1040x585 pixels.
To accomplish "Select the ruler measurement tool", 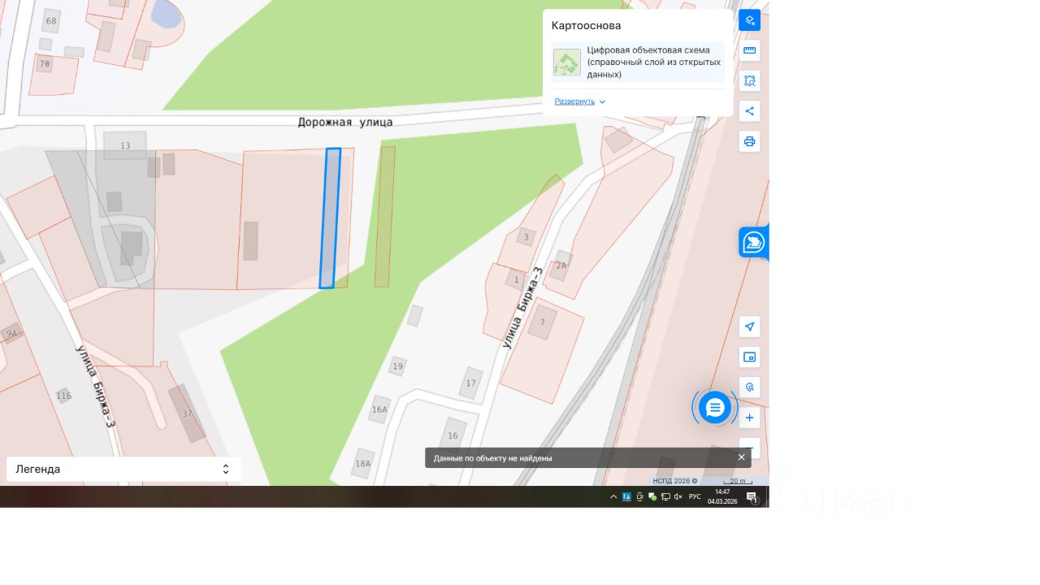I will (749, 50).
